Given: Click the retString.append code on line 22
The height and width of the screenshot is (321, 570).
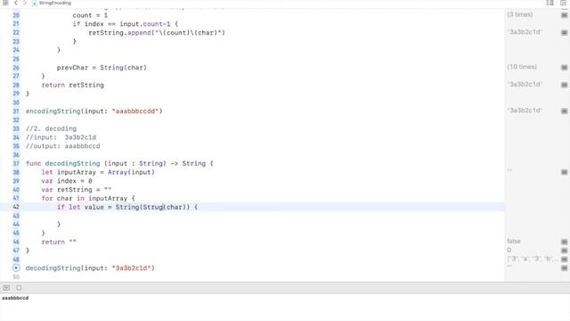Looking at the screenshot, I should point(157,33).
